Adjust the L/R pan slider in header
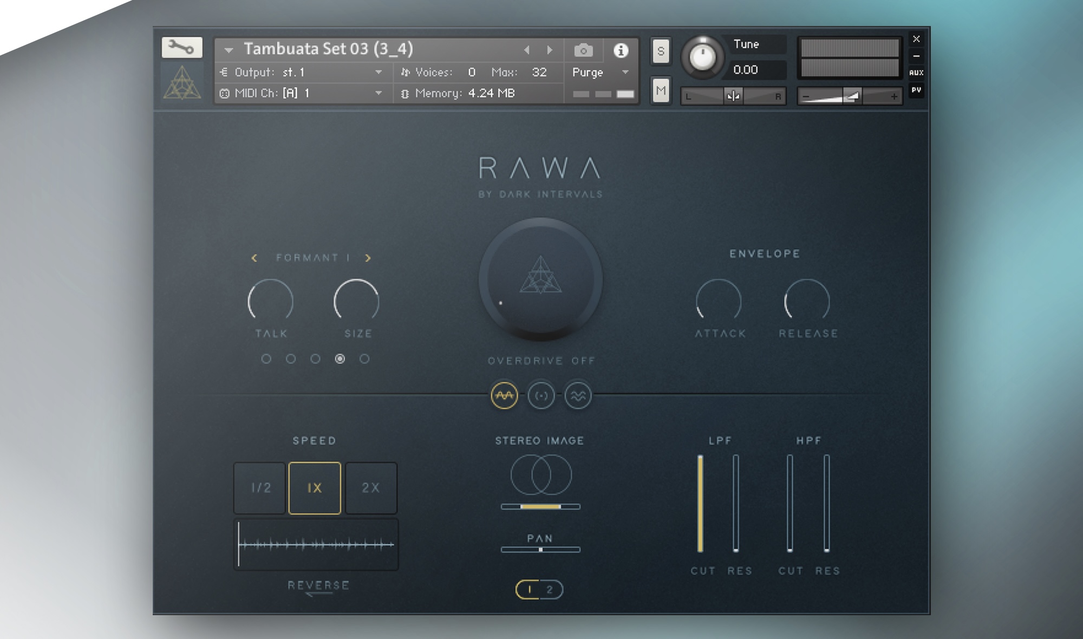 pyautogui.click(x=733, y=96)
